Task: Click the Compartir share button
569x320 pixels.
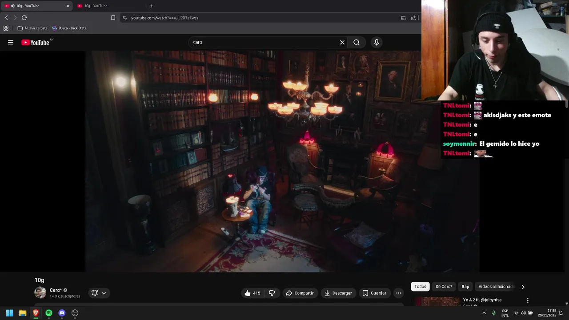Action: tap(300, 293)
